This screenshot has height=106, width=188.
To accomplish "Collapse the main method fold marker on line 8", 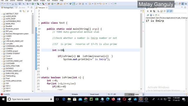I will point(41,29).
